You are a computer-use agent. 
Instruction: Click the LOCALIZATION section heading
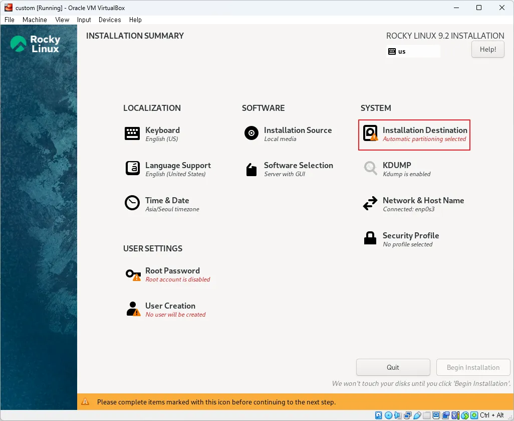152,108
